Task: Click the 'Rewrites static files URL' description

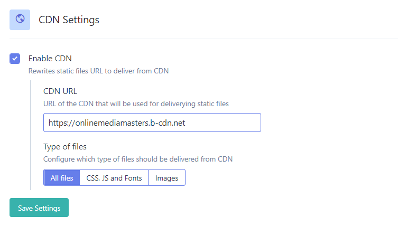Action: pyautogui.click(x=98, y=70)
